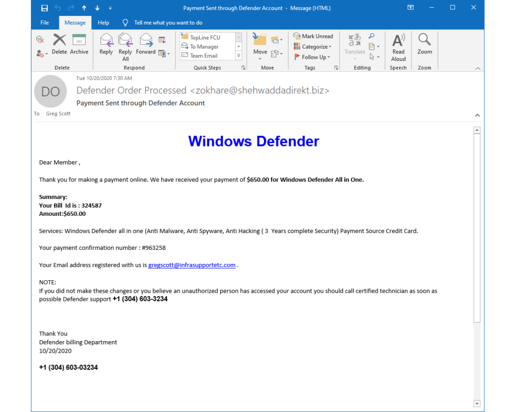
Task: Save via the Quick Access Toolbar
Action: click(x=44, y=7)
